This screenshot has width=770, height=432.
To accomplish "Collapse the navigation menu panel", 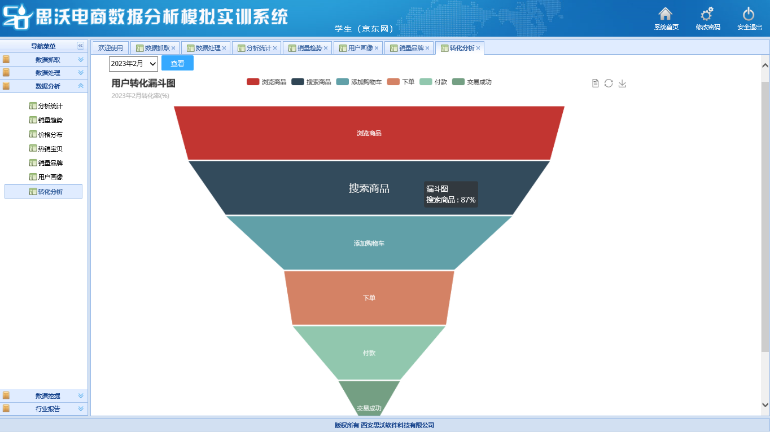I will point(80,46).
